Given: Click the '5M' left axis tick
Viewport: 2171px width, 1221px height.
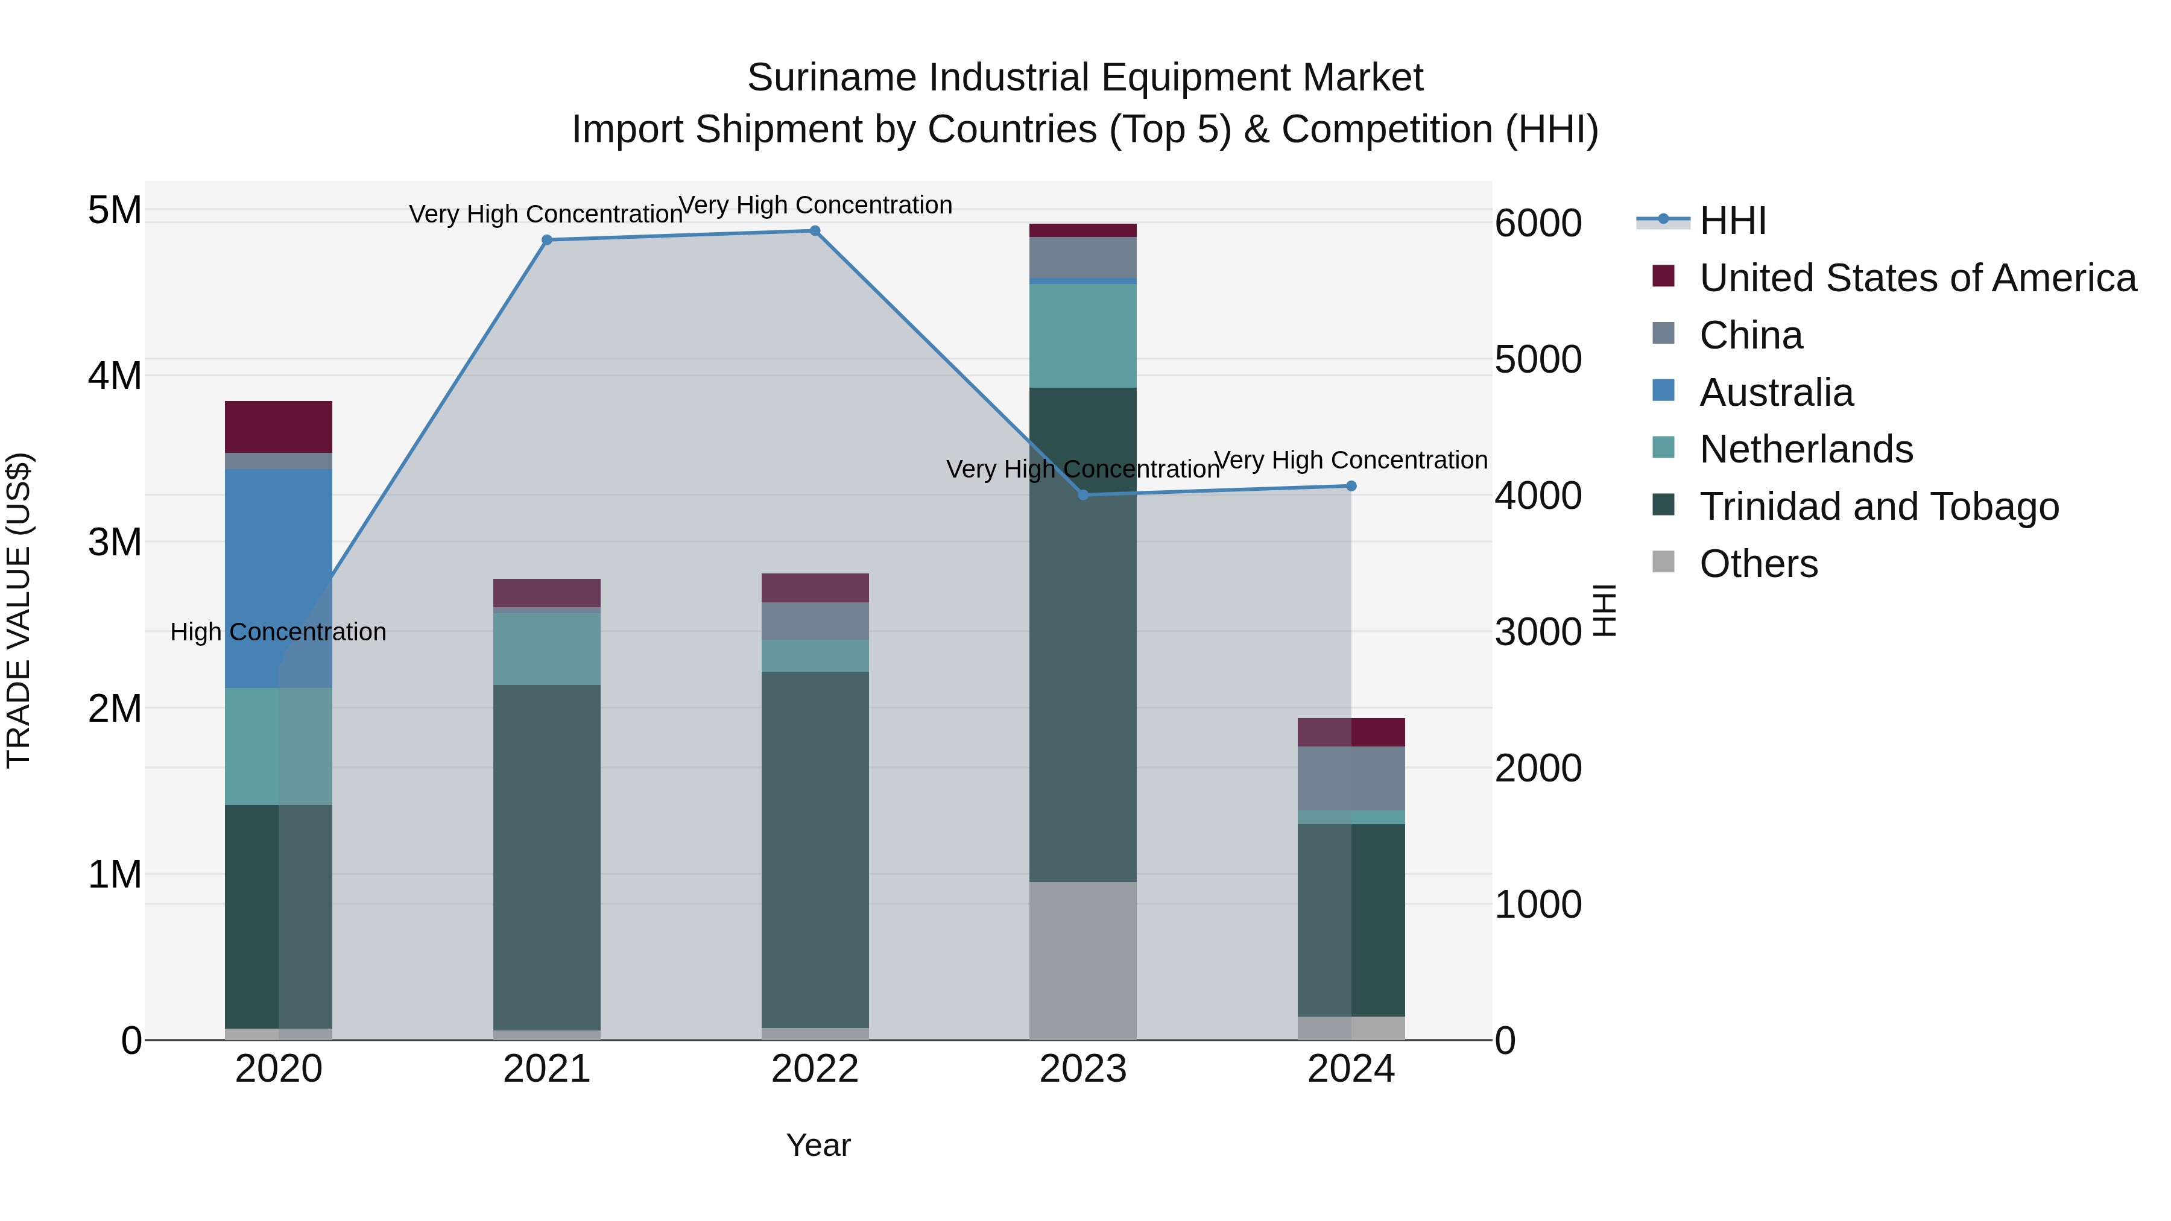Looking at the screenshot, I should (x=115, y=210).
